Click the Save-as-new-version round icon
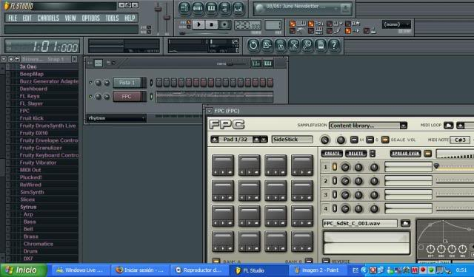This screenshot has width=474, height=277. pyautogui.click(x=267, y=46)
